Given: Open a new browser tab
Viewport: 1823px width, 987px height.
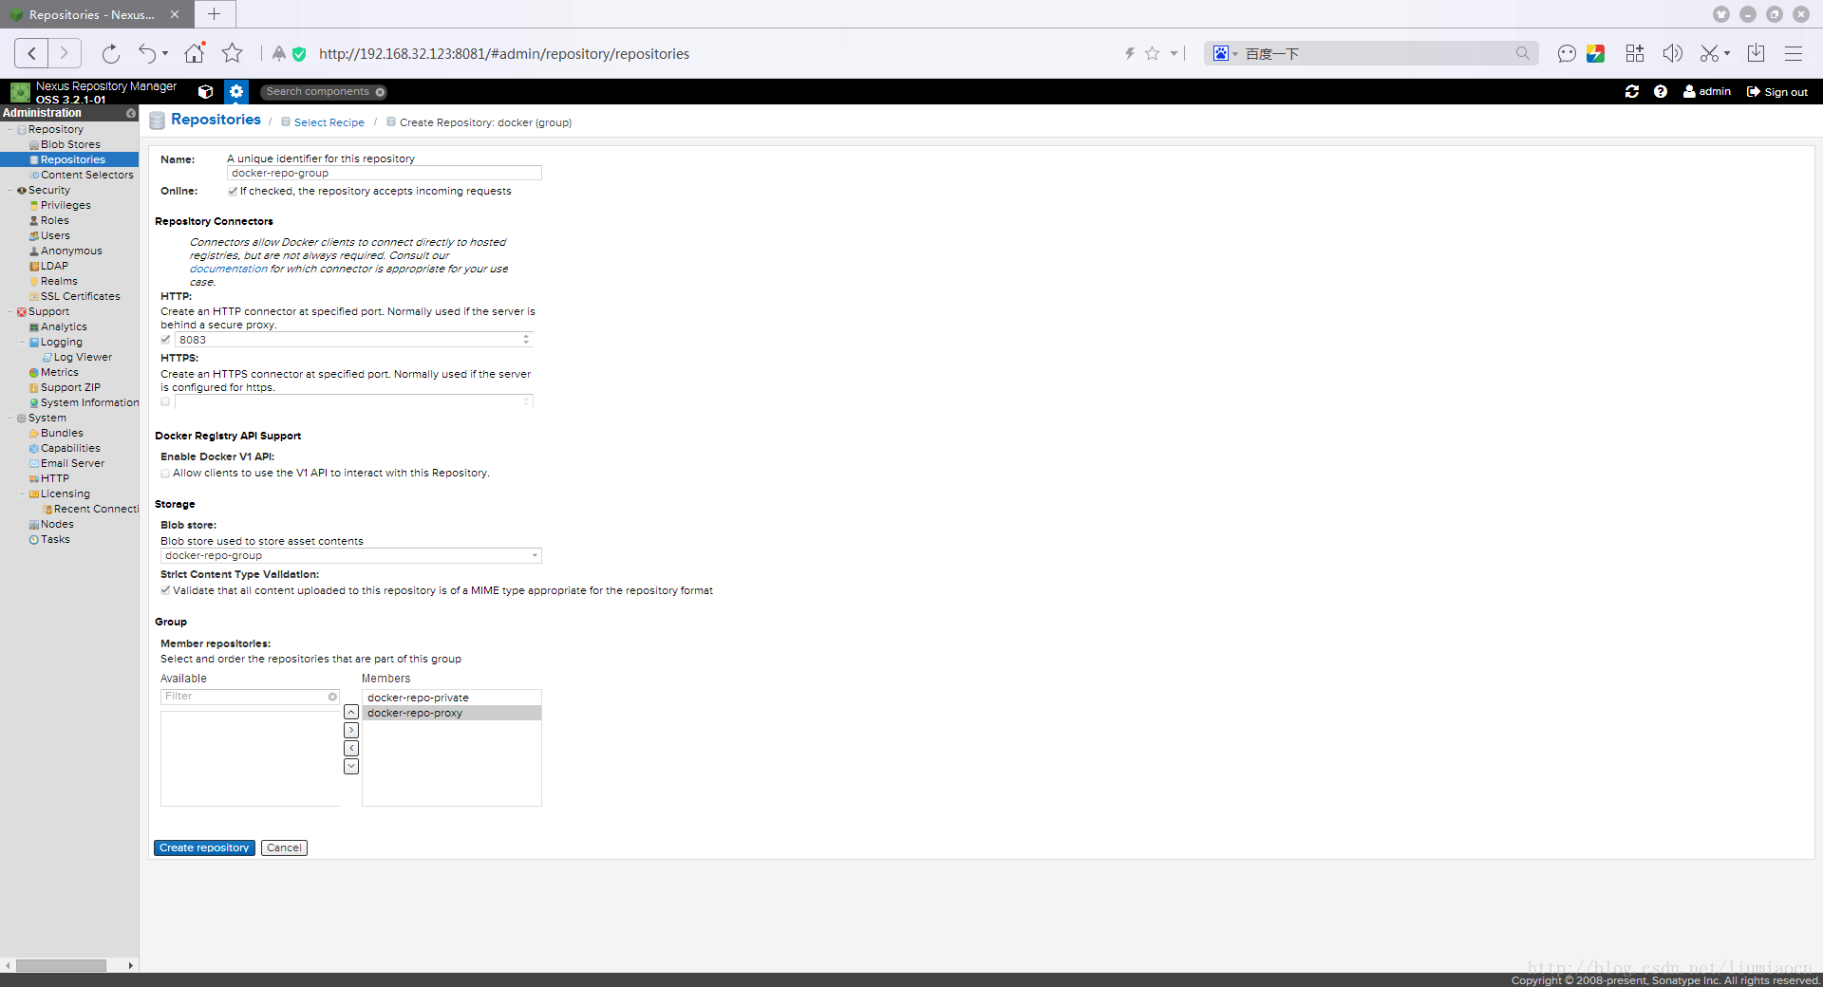Looking at the screenshot, I should click(215, 14).
